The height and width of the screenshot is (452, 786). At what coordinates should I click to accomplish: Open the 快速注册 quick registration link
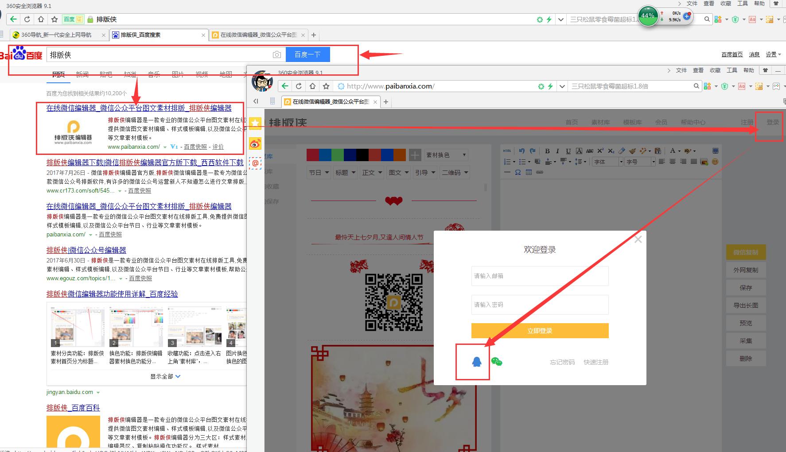596,362
